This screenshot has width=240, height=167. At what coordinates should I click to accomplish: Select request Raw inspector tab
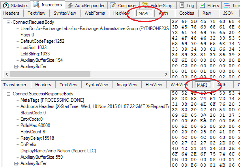pos(206,13)
